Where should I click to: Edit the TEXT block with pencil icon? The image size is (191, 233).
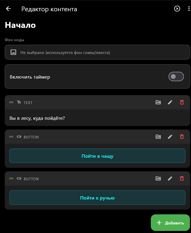pos(170,102)
